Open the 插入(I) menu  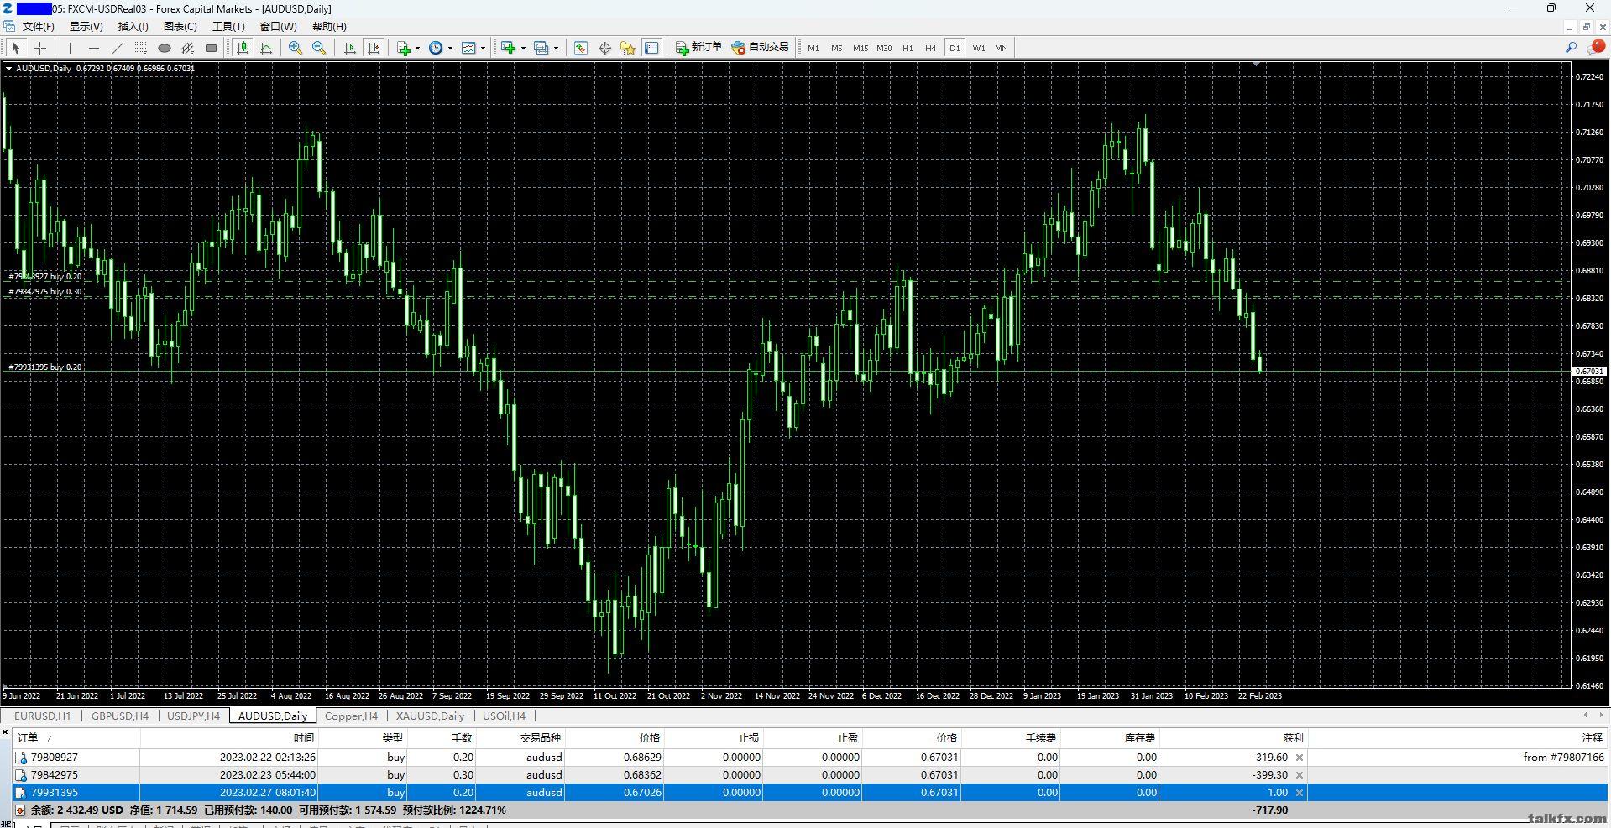[x=133, y=27]
